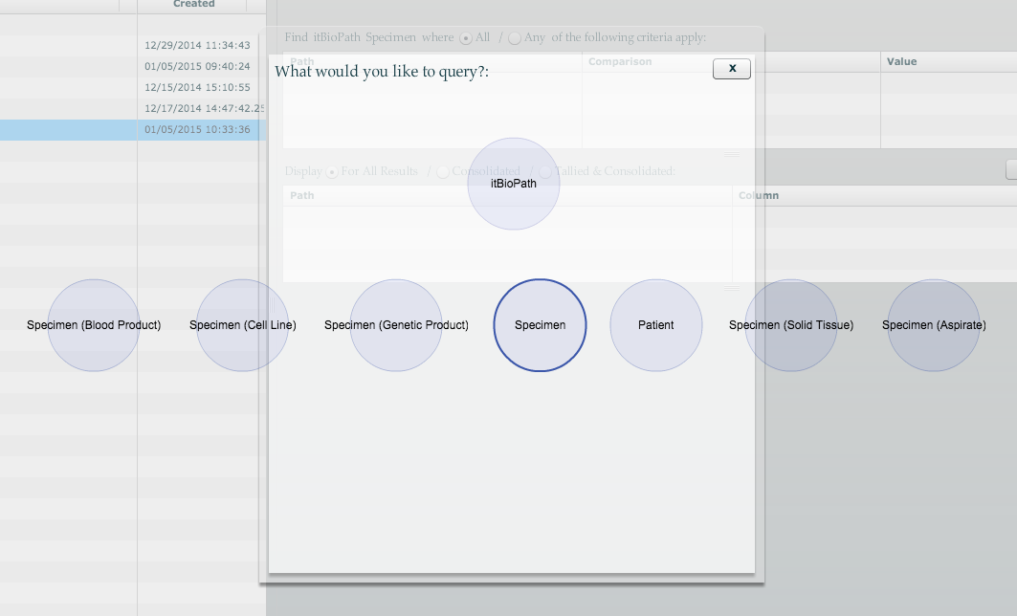
Task: Click the highlighted plain Specimen circle
Action: (541, 325)
